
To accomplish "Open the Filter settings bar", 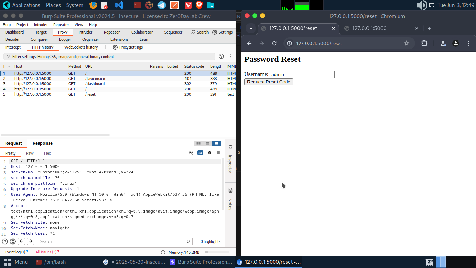I will point(109,57).
